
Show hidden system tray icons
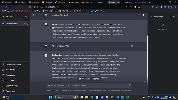click(140, 97)
